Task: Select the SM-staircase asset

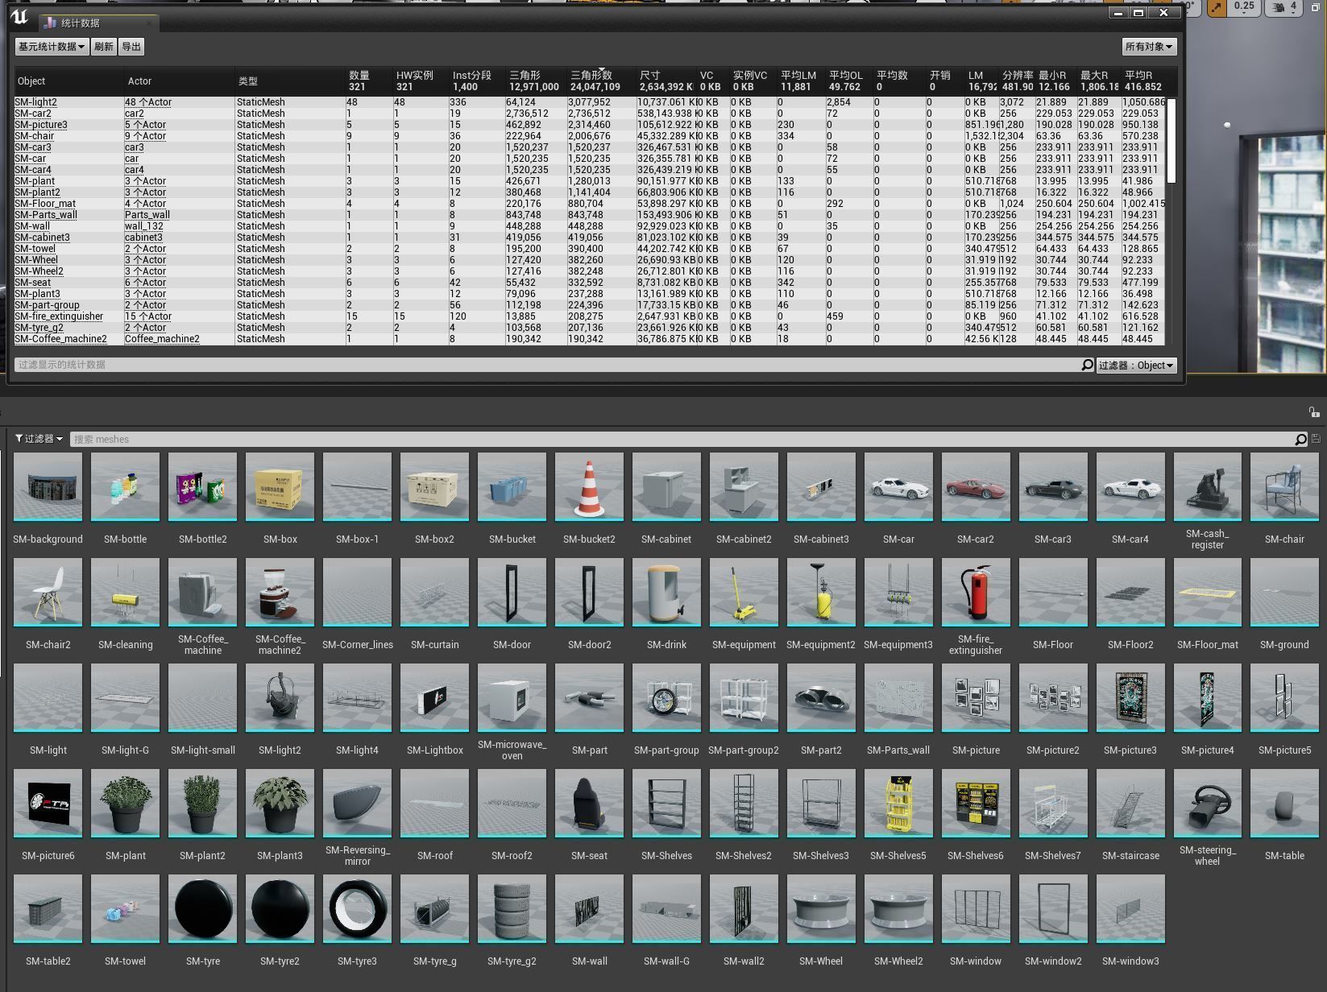Action: [1130, 803]
